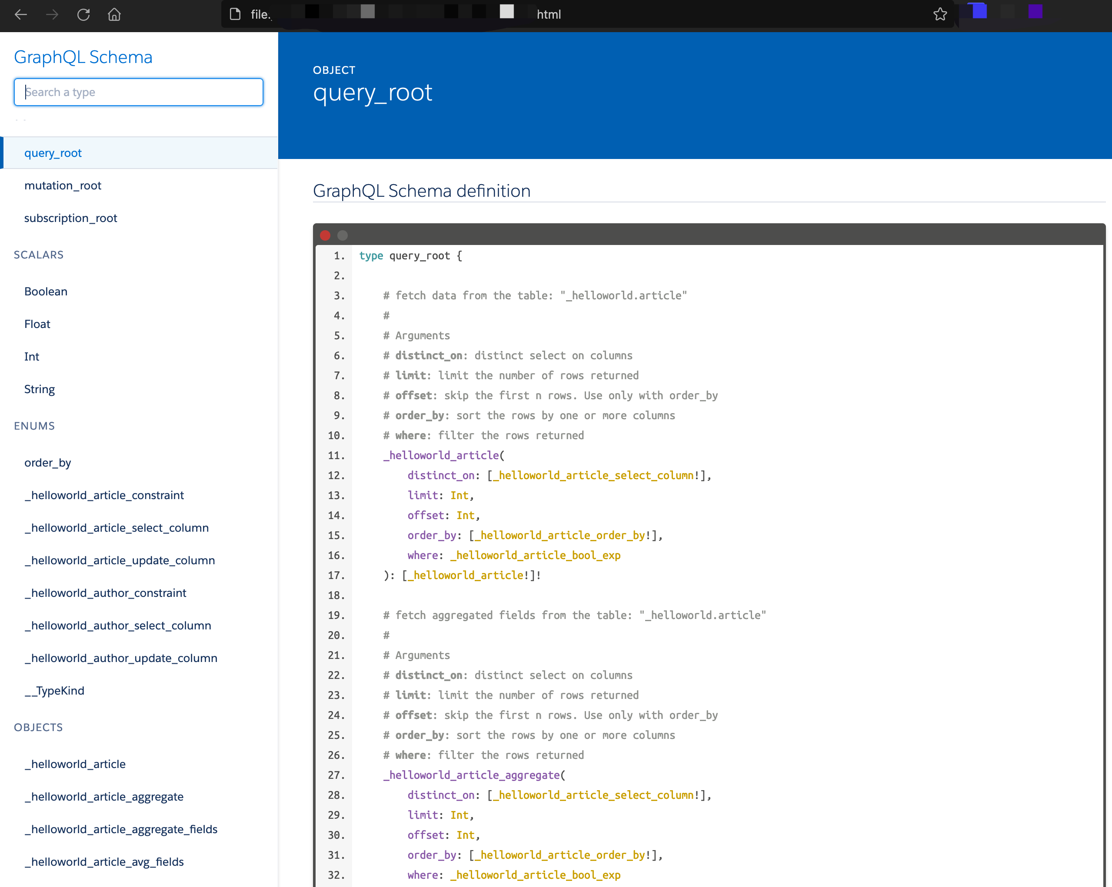1112x887 pixels.
Task: Focus the Search a type field
Action: pos(138,92)
